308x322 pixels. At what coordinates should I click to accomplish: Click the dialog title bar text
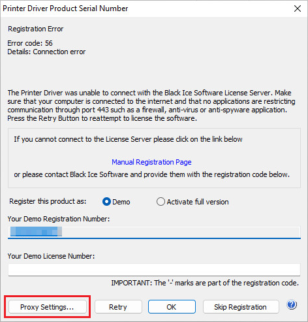pos(65,8)
